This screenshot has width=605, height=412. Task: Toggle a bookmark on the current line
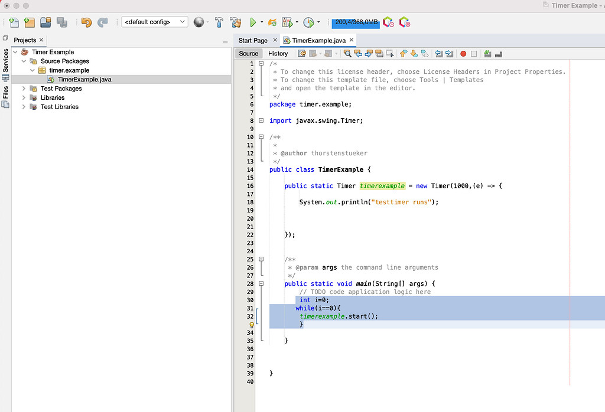click(423, 53)
